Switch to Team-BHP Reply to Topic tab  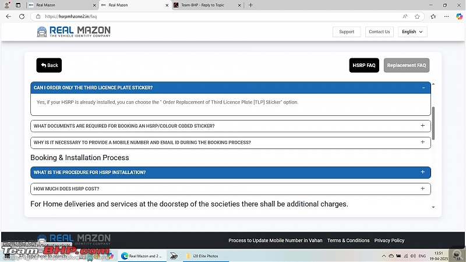click(x=207, y=5)
